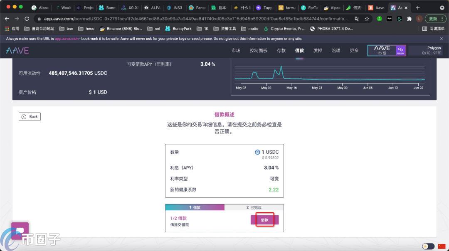Open the 阅读清单 reading list
Screen dimensions: 449x251
(433, 29)
